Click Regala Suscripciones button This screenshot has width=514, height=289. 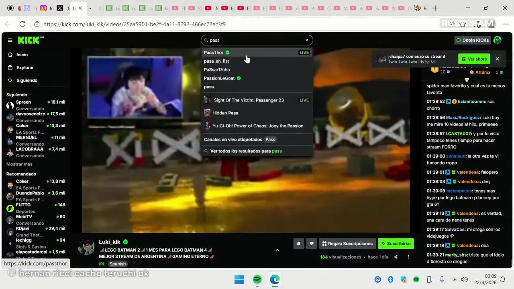(x=347, y=243)
